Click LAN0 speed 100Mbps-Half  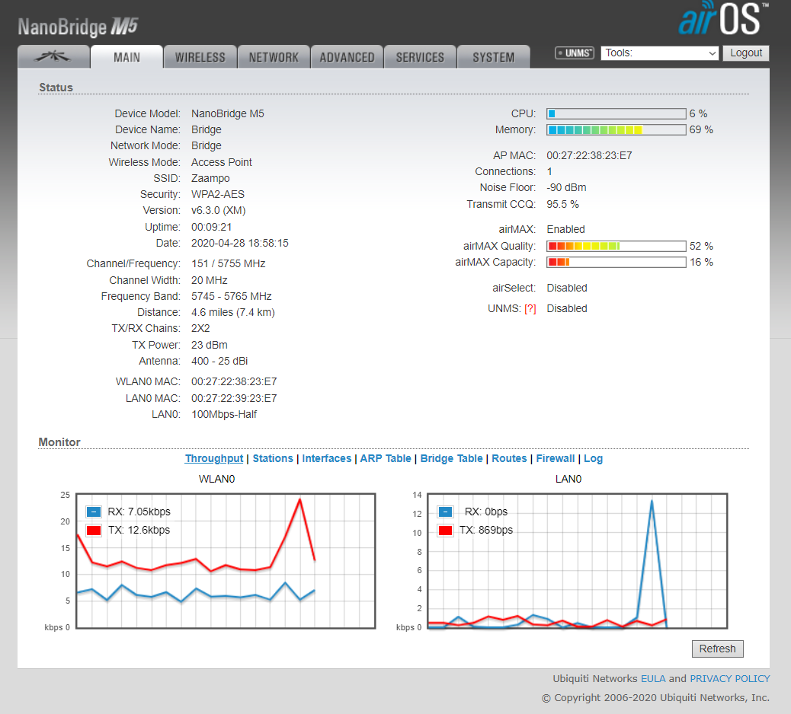coord(224,415)
